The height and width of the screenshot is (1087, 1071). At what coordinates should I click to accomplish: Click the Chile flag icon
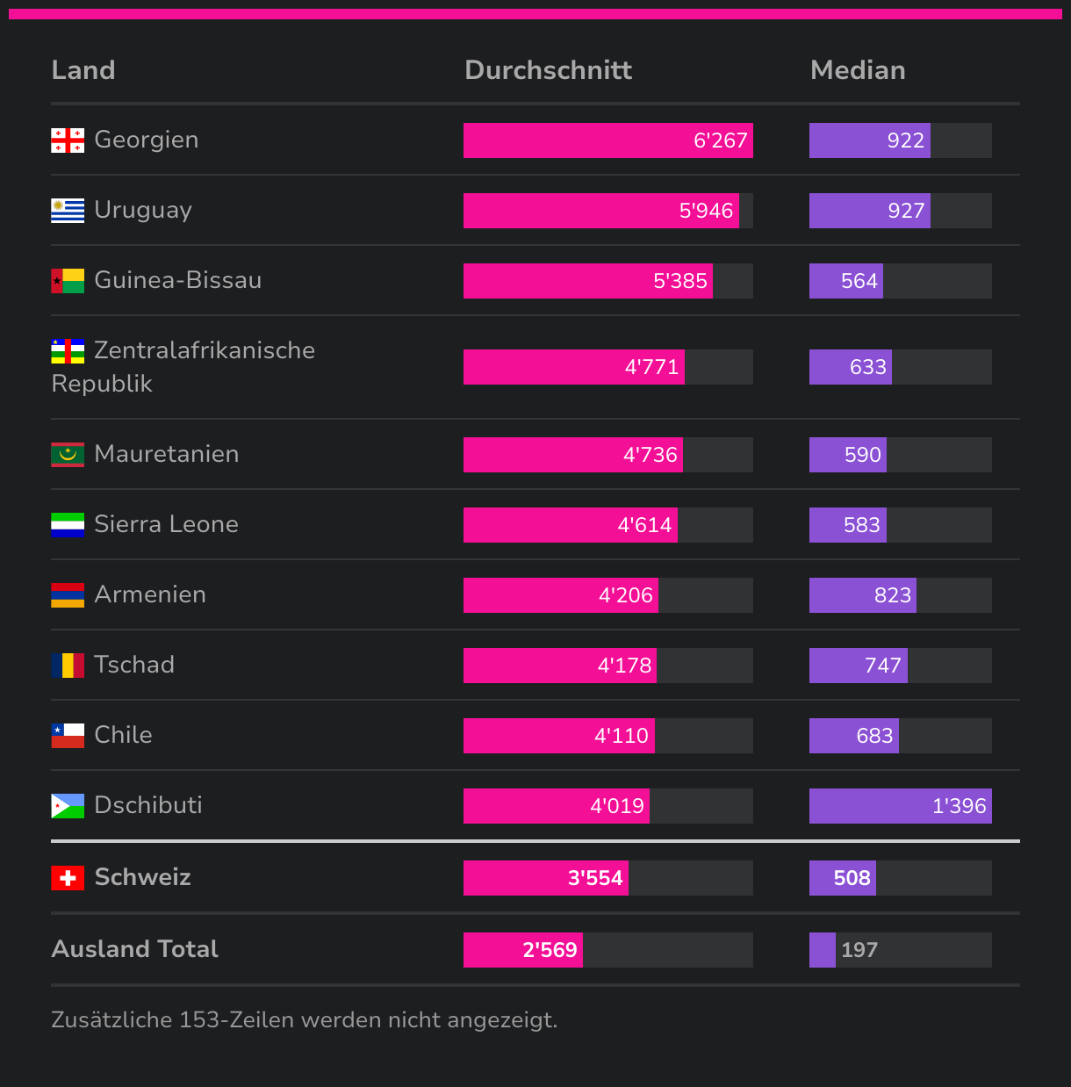pyautogui.click(x=68, y=736)
